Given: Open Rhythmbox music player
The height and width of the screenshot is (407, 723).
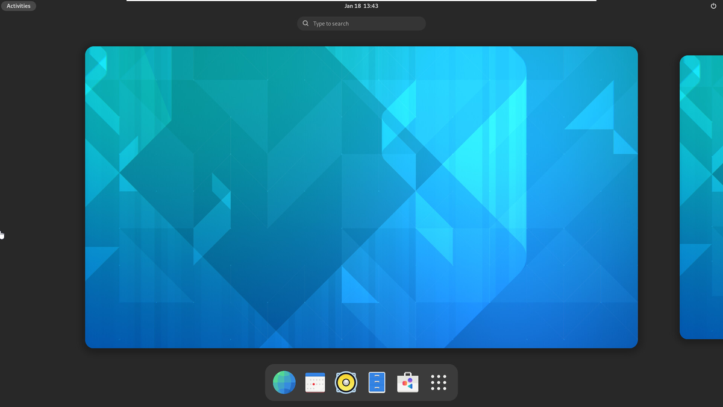Looking at the screenshot, I should click(346, 382).
